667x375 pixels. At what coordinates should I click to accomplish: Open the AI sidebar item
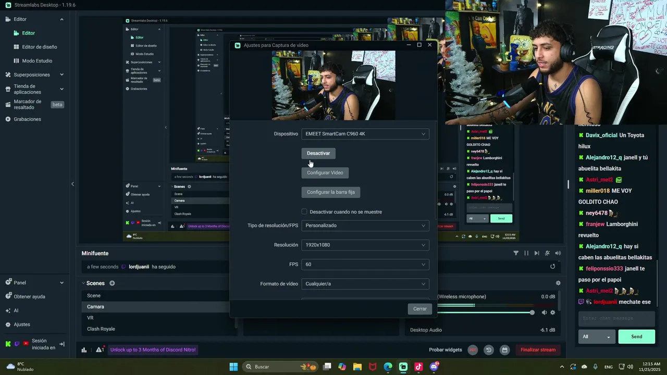point(16,310)
